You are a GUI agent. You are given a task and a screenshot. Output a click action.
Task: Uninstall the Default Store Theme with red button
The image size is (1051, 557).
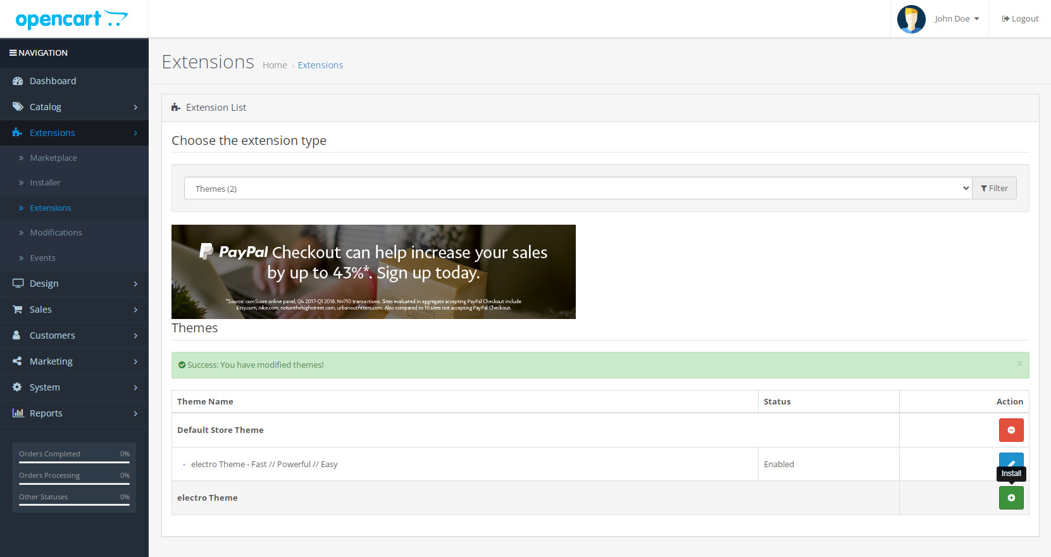coord(1011,430)
